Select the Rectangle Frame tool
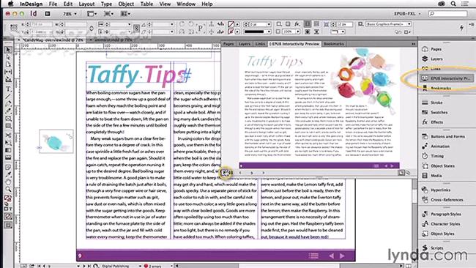476x268 pixels. (8, 119)
